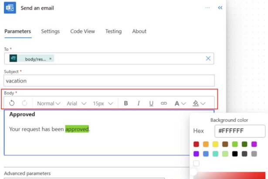This screenshot has width=268, height=179.
Task: Toggle underline formatting
Action: (x=151, y=103)
